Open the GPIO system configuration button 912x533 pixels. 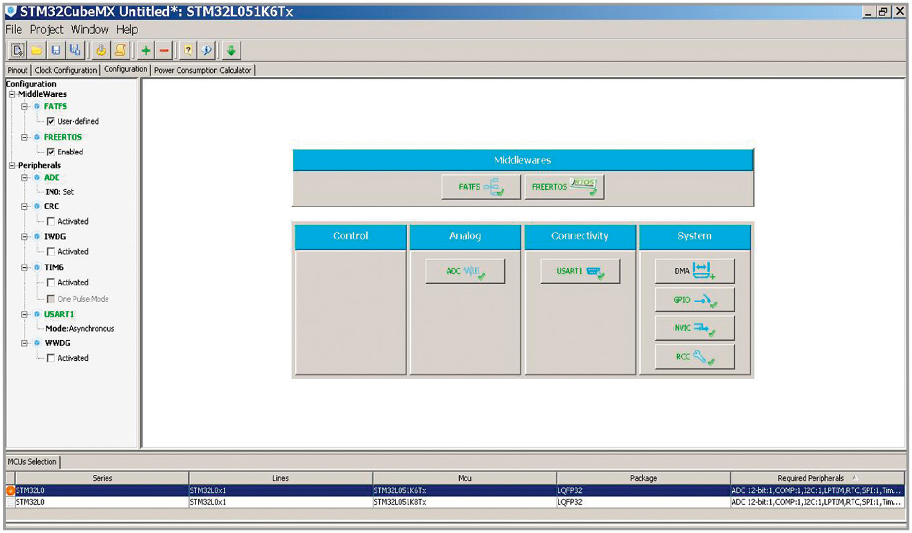(x=695, y=300)
